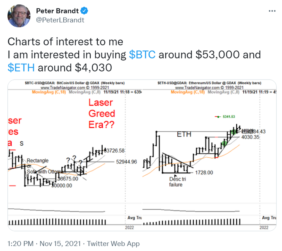
Task: Click the Twitter Web App source link
Action: tap(113, 244)
